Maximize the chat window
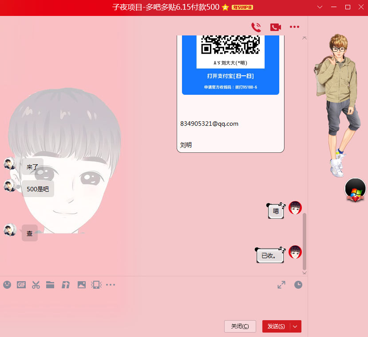The width and height of the screenshot is (368, 337). point(348,7)
